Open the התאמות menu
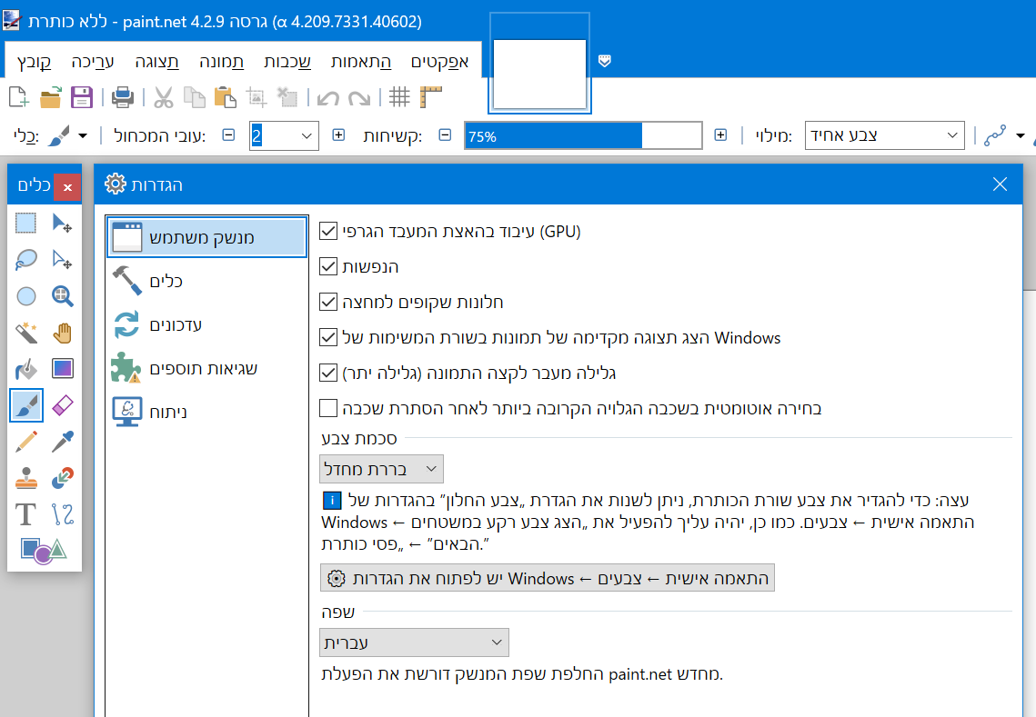This screenshot has width=1036, height=717. coord(361,62)
